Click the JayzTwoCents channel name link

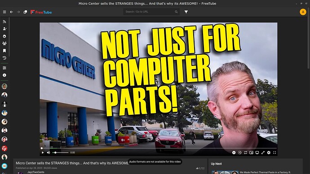(36, 172)
